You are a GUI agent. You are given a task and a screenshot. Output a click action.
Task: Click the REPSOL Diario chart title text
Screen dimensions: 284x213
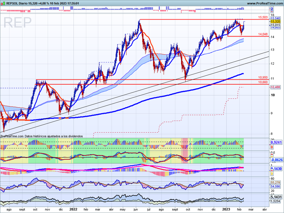coord(17,3)
